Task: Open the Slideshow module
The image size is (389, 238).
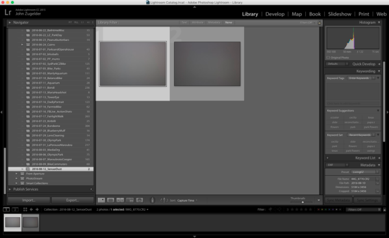Action: 340,14
